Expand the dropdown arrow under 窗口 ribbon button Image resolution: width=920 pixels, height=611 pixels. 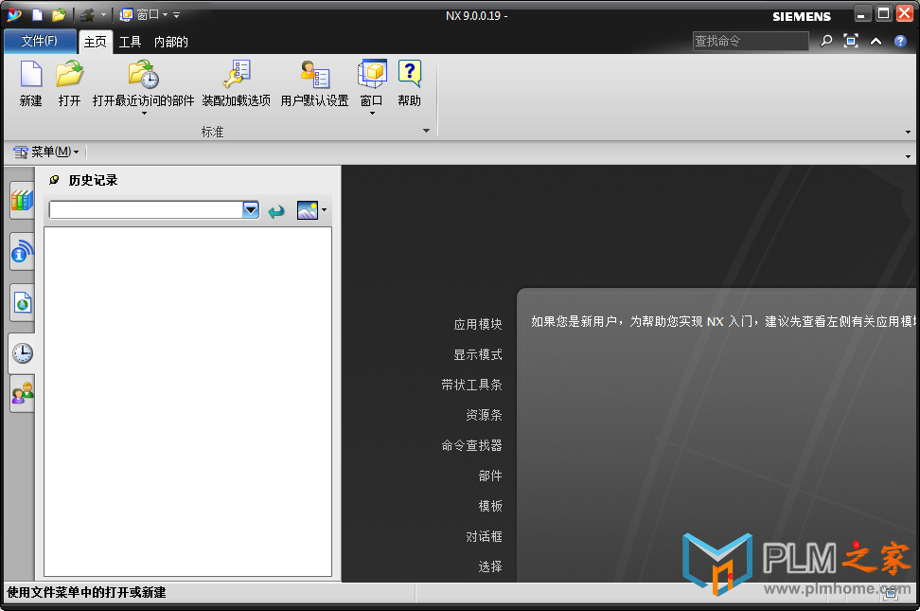[x=372, y=113]
